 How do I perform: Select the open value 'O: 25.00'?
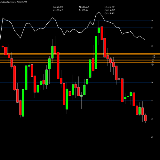(58, 7)
